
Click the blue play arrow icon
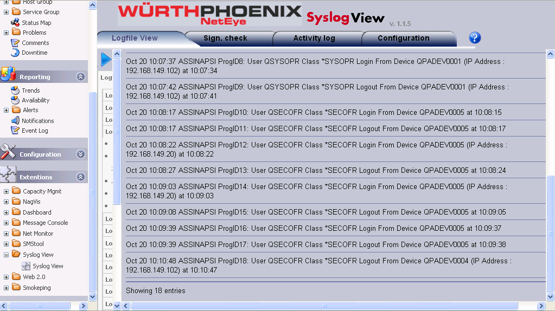tap(106, 60)
